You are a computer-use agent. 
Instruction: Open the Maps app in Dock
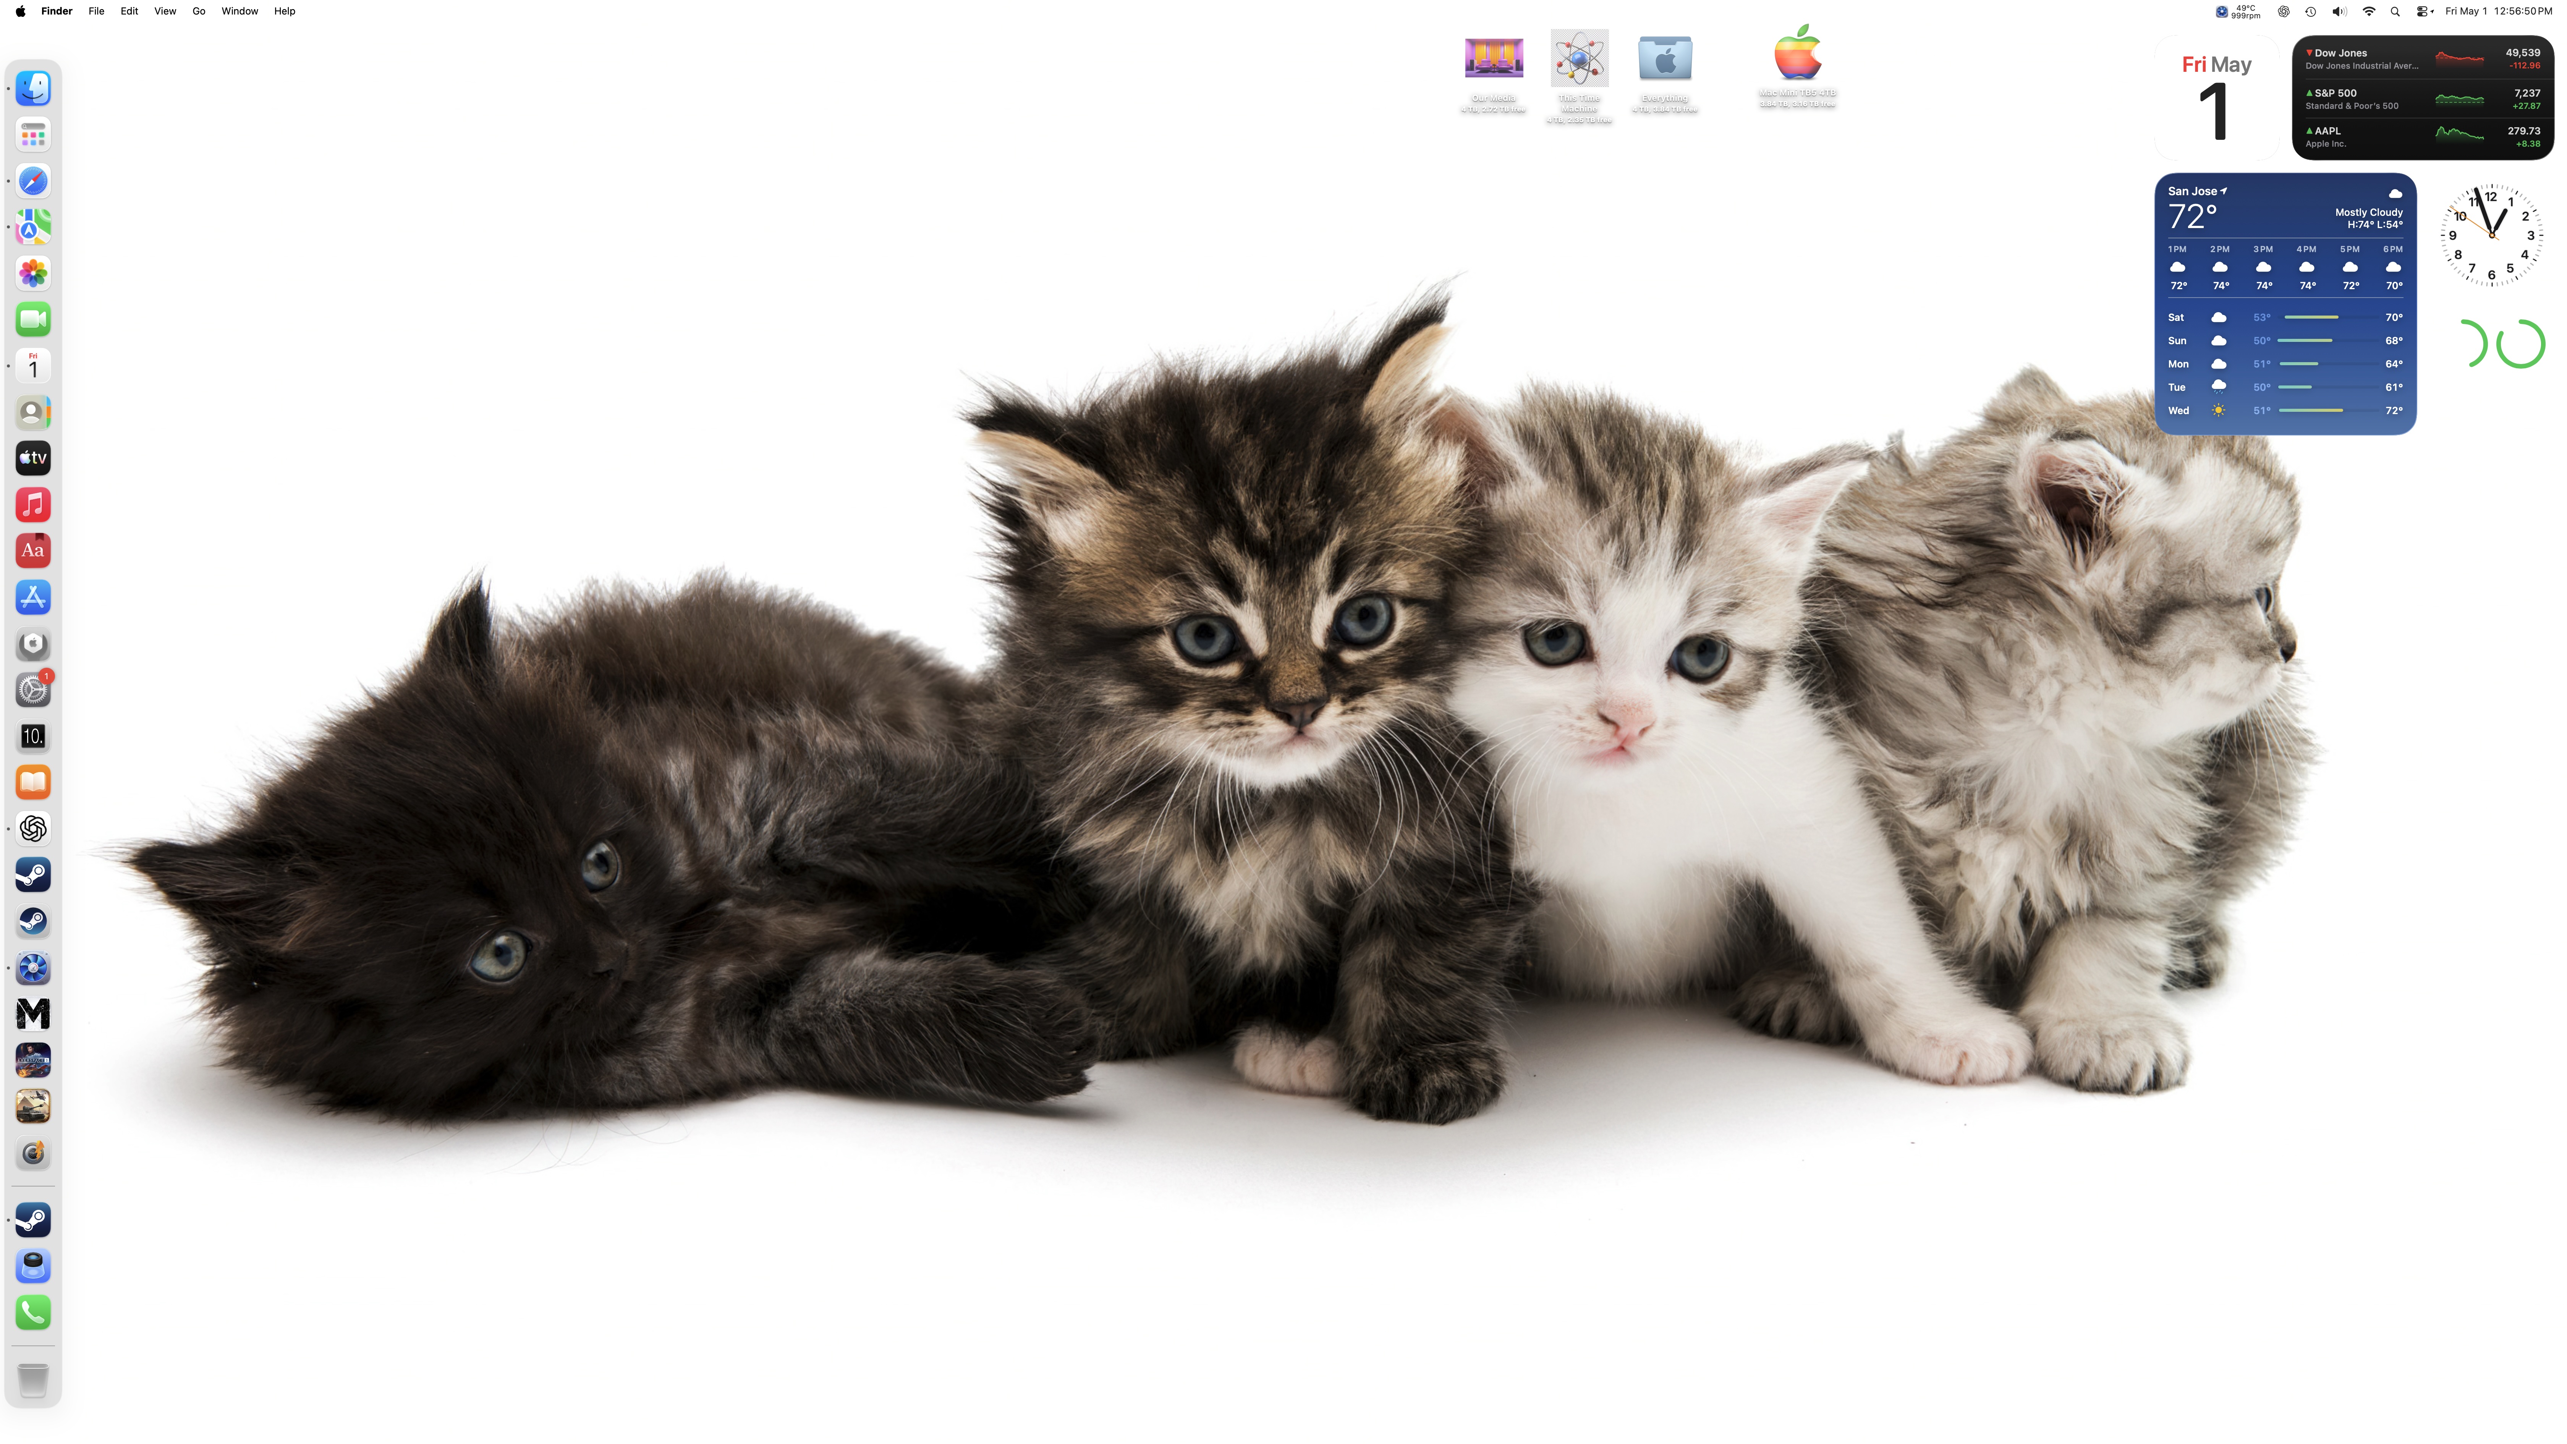(33, 227)
